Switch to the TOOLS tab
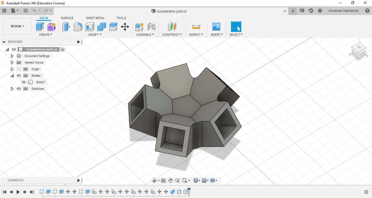This screenshot has height=198, width=372. click(121, 18)
